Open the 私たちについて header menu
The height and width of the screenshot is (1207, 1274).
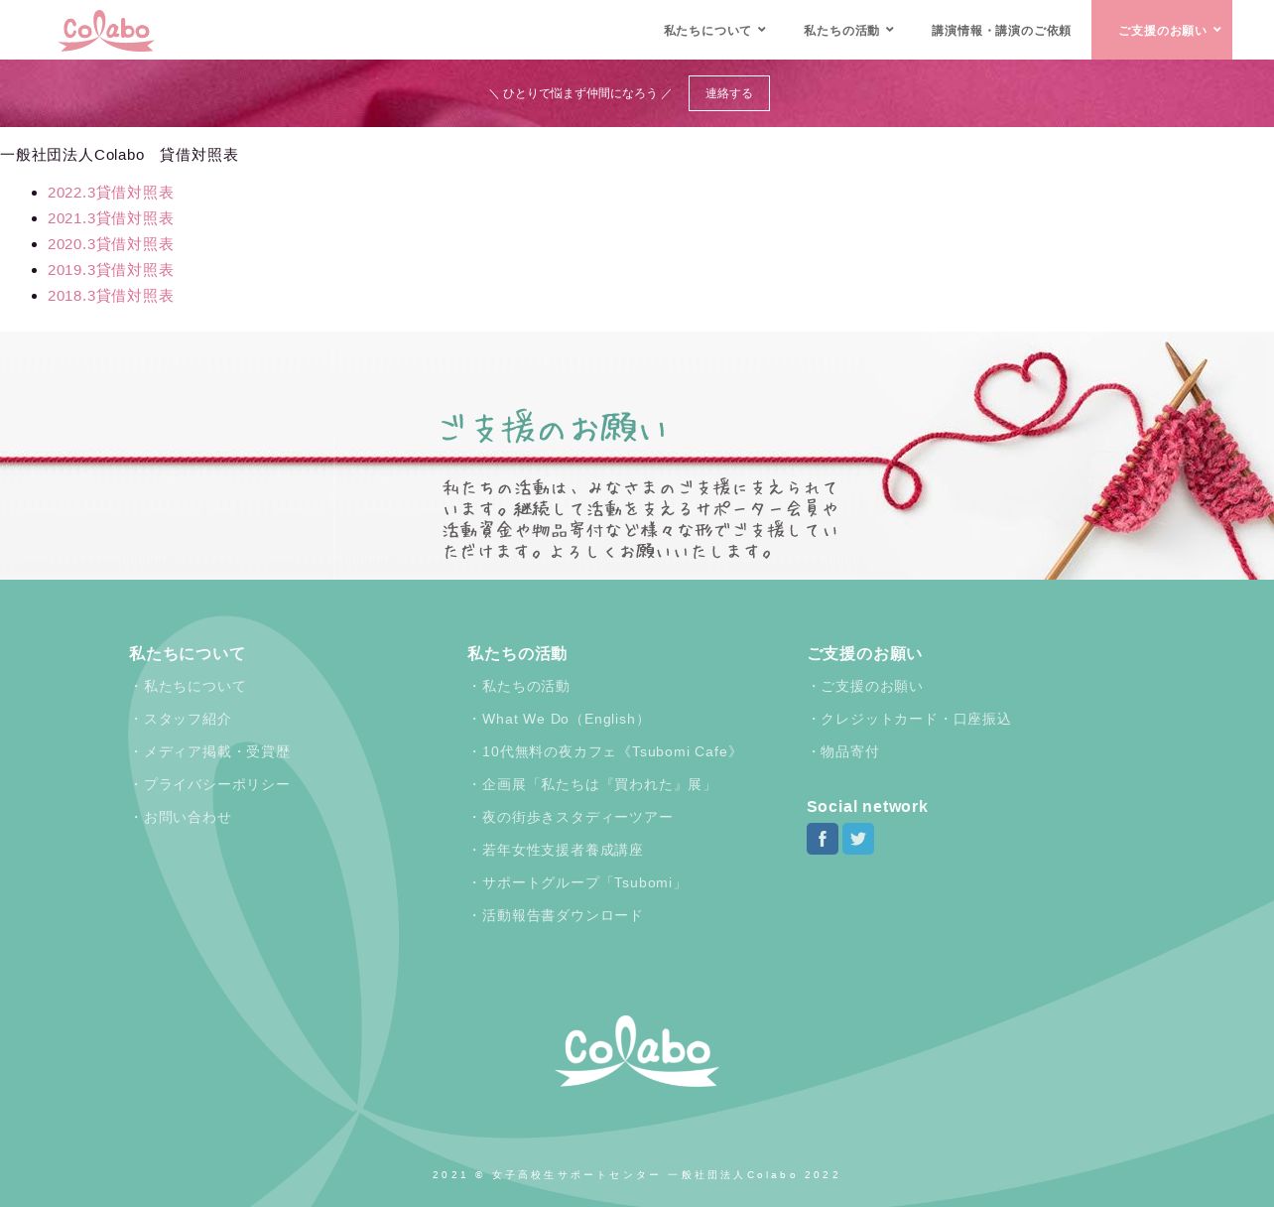707,31
